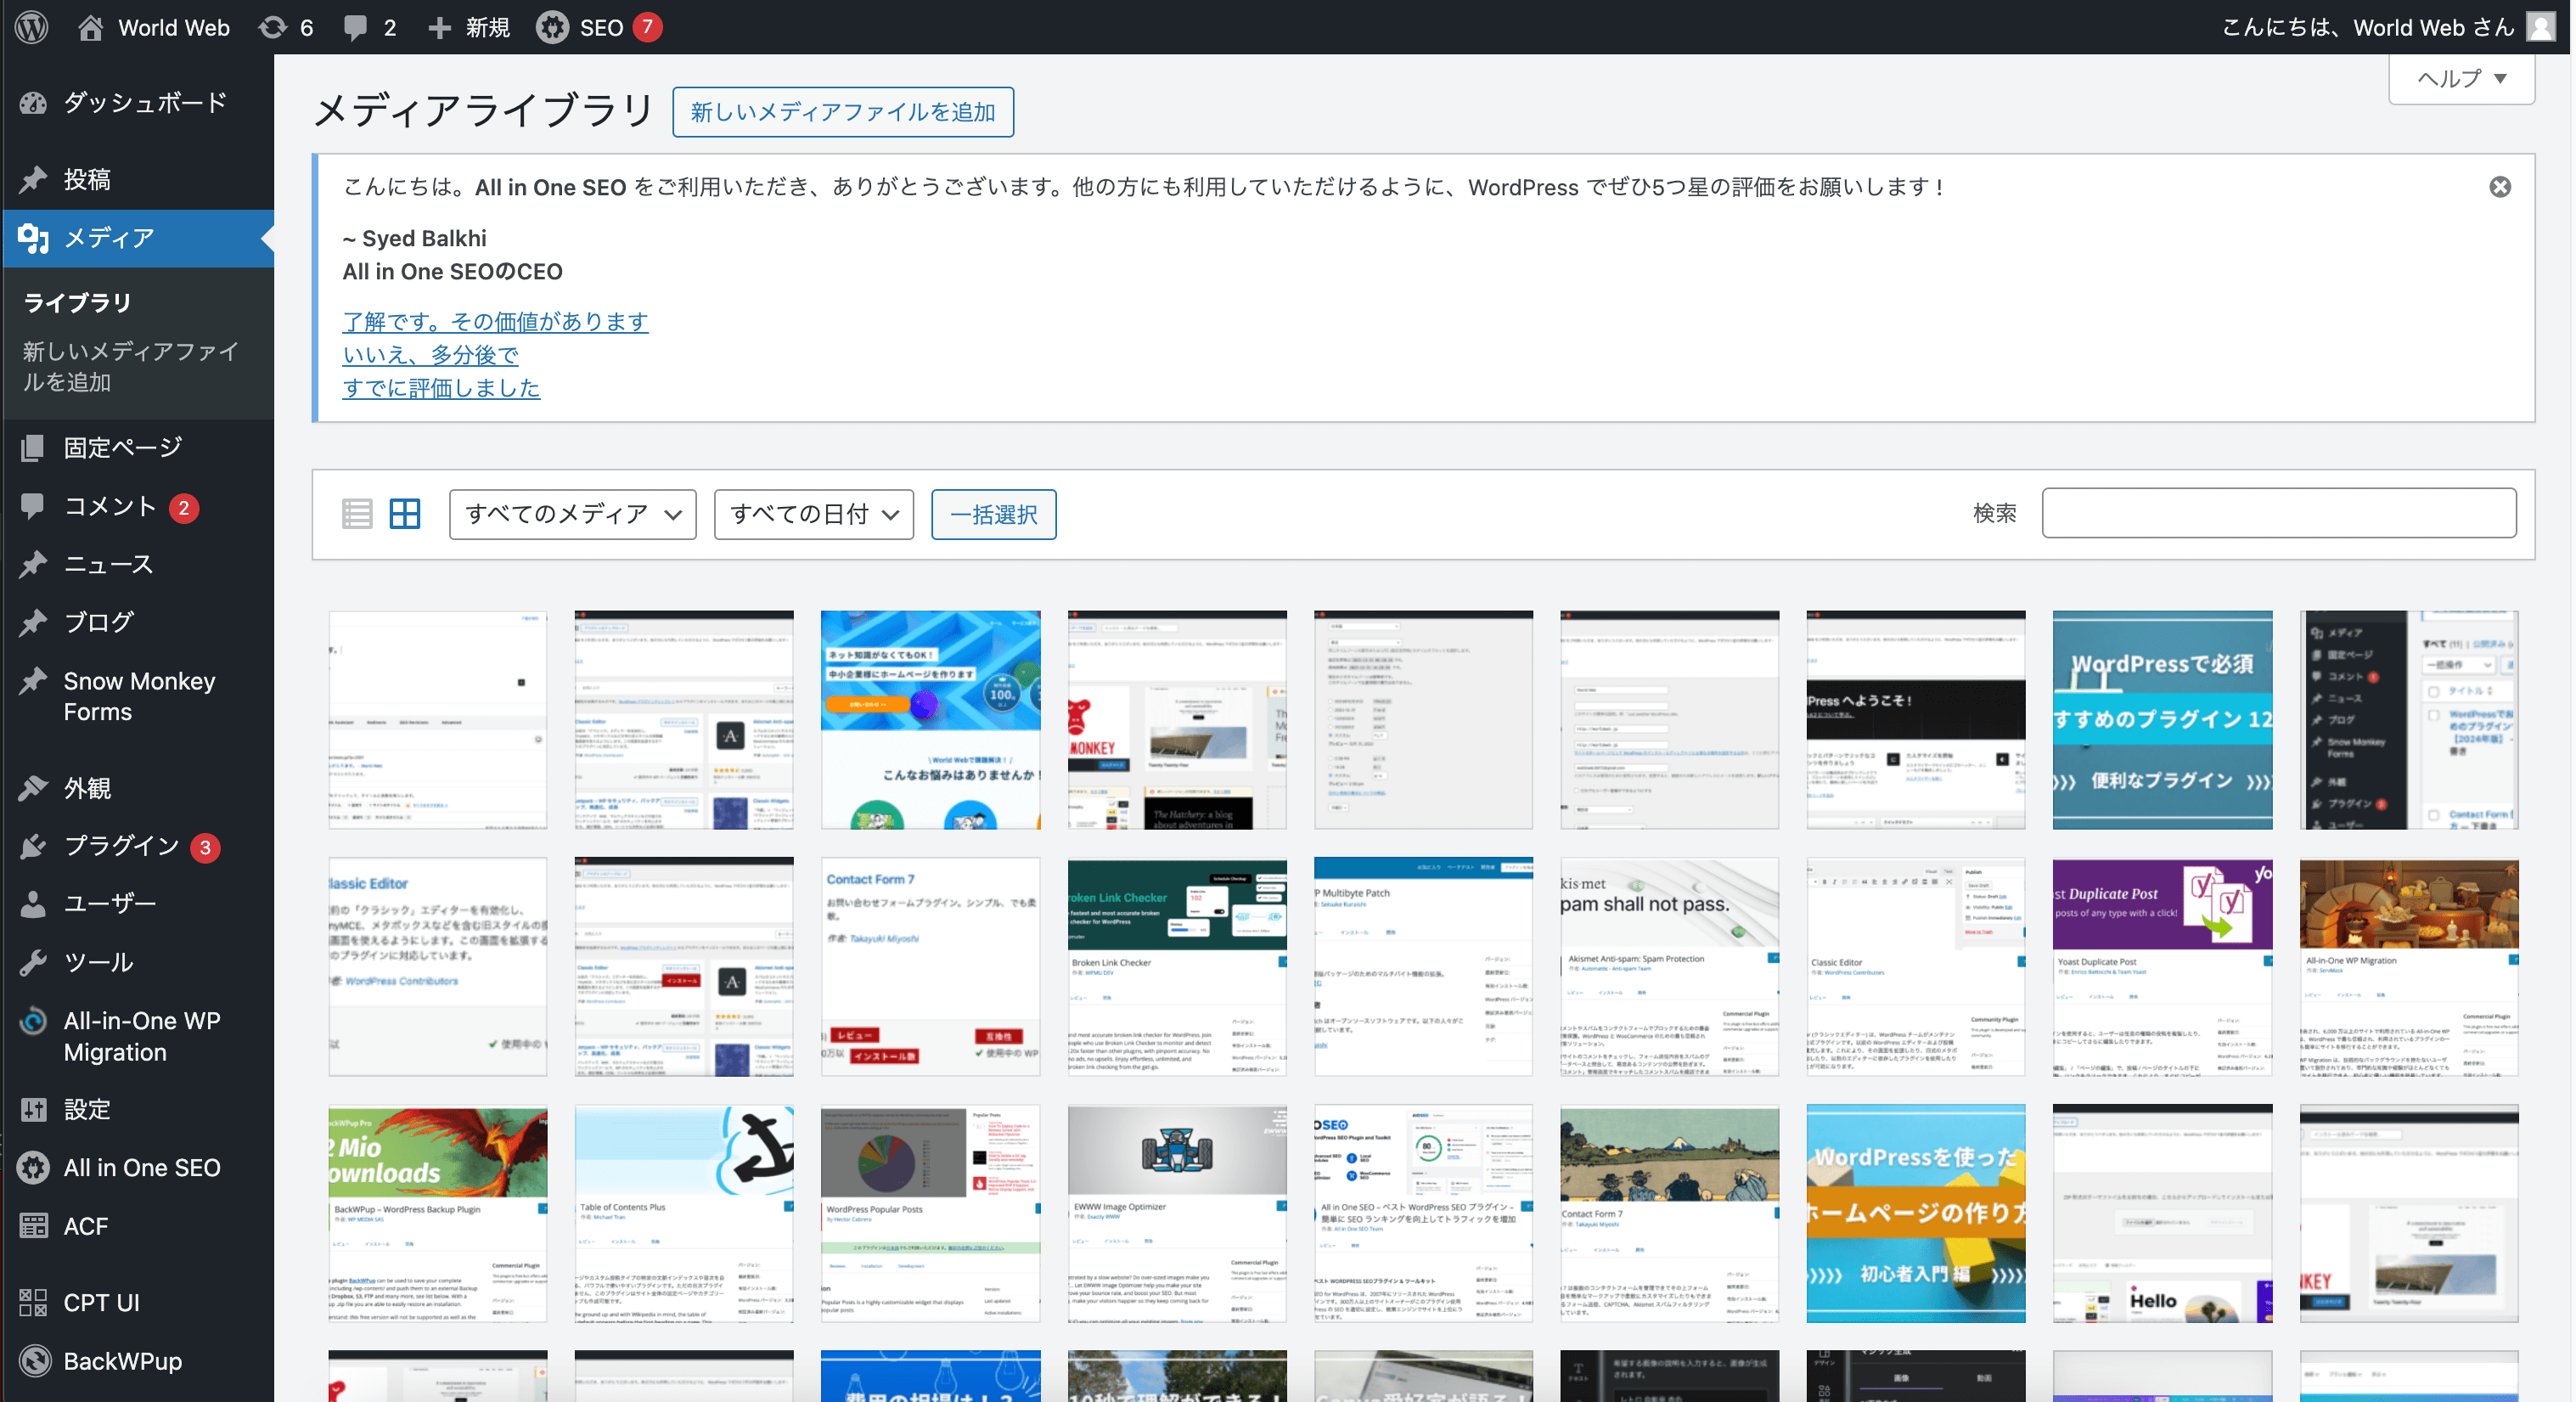Image resolution: width=2576 pixels, height=1402 pixels.
Task: Click the すでに評価しました link
Action: [441, 388]
